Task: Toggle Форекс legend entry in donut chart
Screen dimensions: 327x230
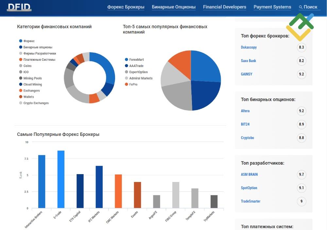Action: click(27, 41)
